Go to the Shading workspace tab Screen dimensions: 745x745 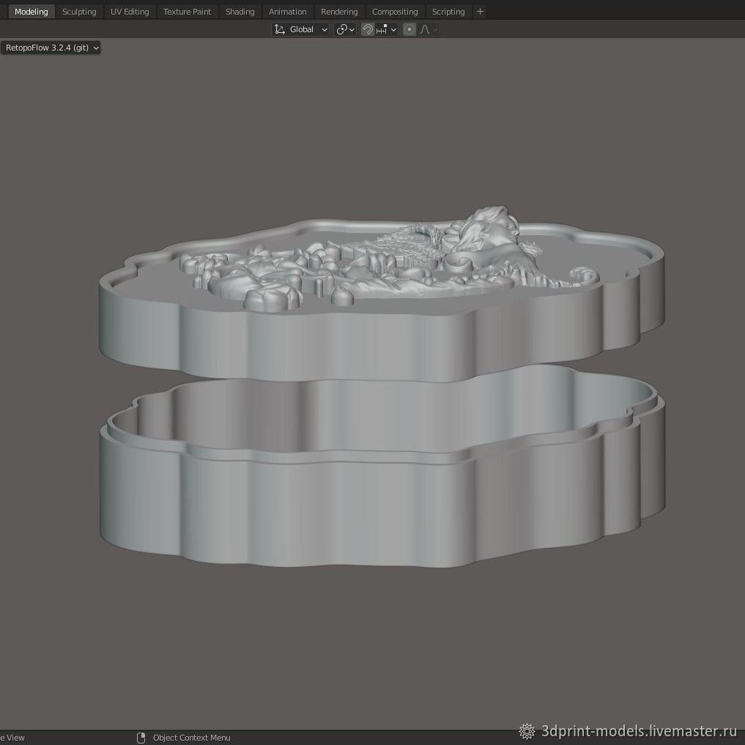coord(240,12)
